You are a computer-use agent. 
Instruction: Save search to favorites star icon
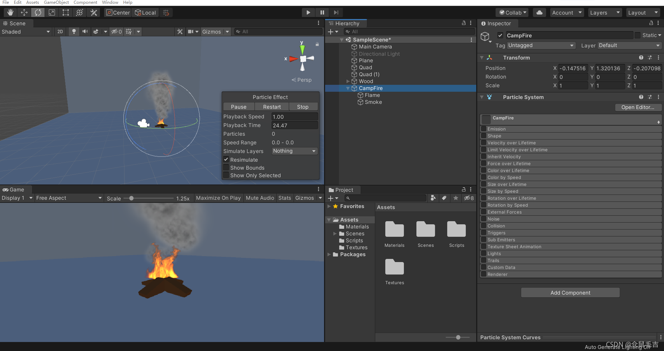[456, 198]
